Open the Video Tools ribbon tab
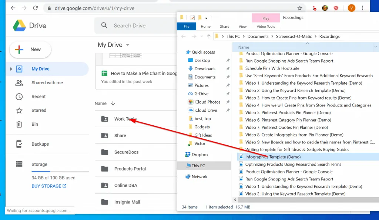Image resolution: width=379 pixels, height=220 pixels. (266, 26)
